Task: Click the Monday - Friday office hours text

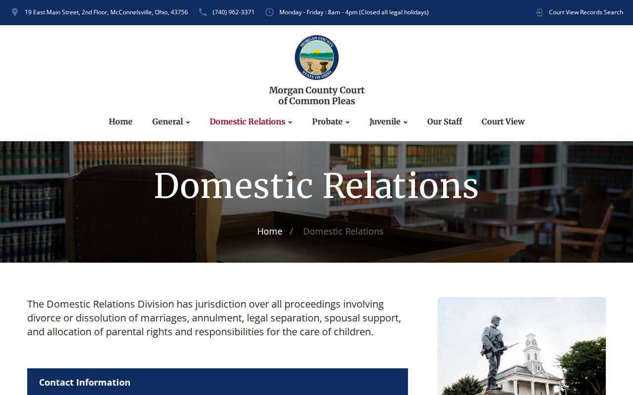Action: tap(354, 12)
